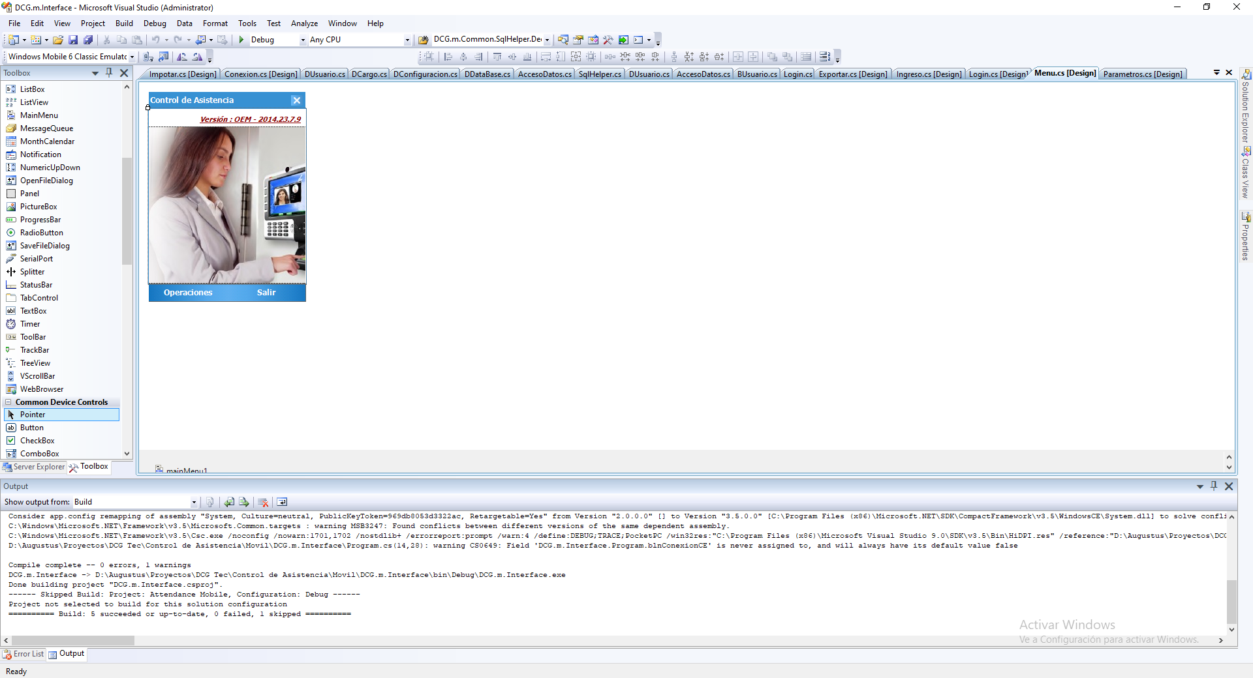Click the Salir soft key on form
Screen dimensions: 1253x678
(x=266, y=293)
